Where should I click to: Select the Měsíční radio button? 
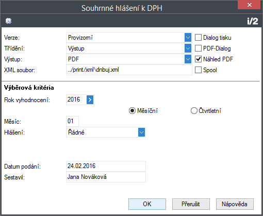tap(132, 111)
